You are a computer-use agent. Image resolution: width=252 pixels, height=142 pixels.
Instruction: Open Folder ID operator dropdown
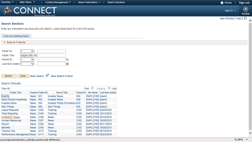[x=27, y=51]
